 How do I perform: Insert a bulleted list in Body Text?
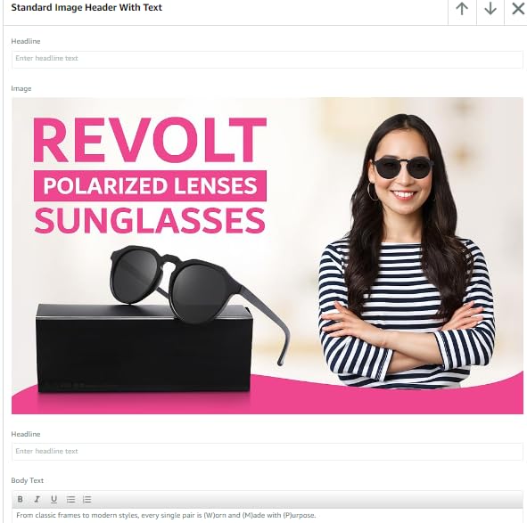(x=70, y=499)
